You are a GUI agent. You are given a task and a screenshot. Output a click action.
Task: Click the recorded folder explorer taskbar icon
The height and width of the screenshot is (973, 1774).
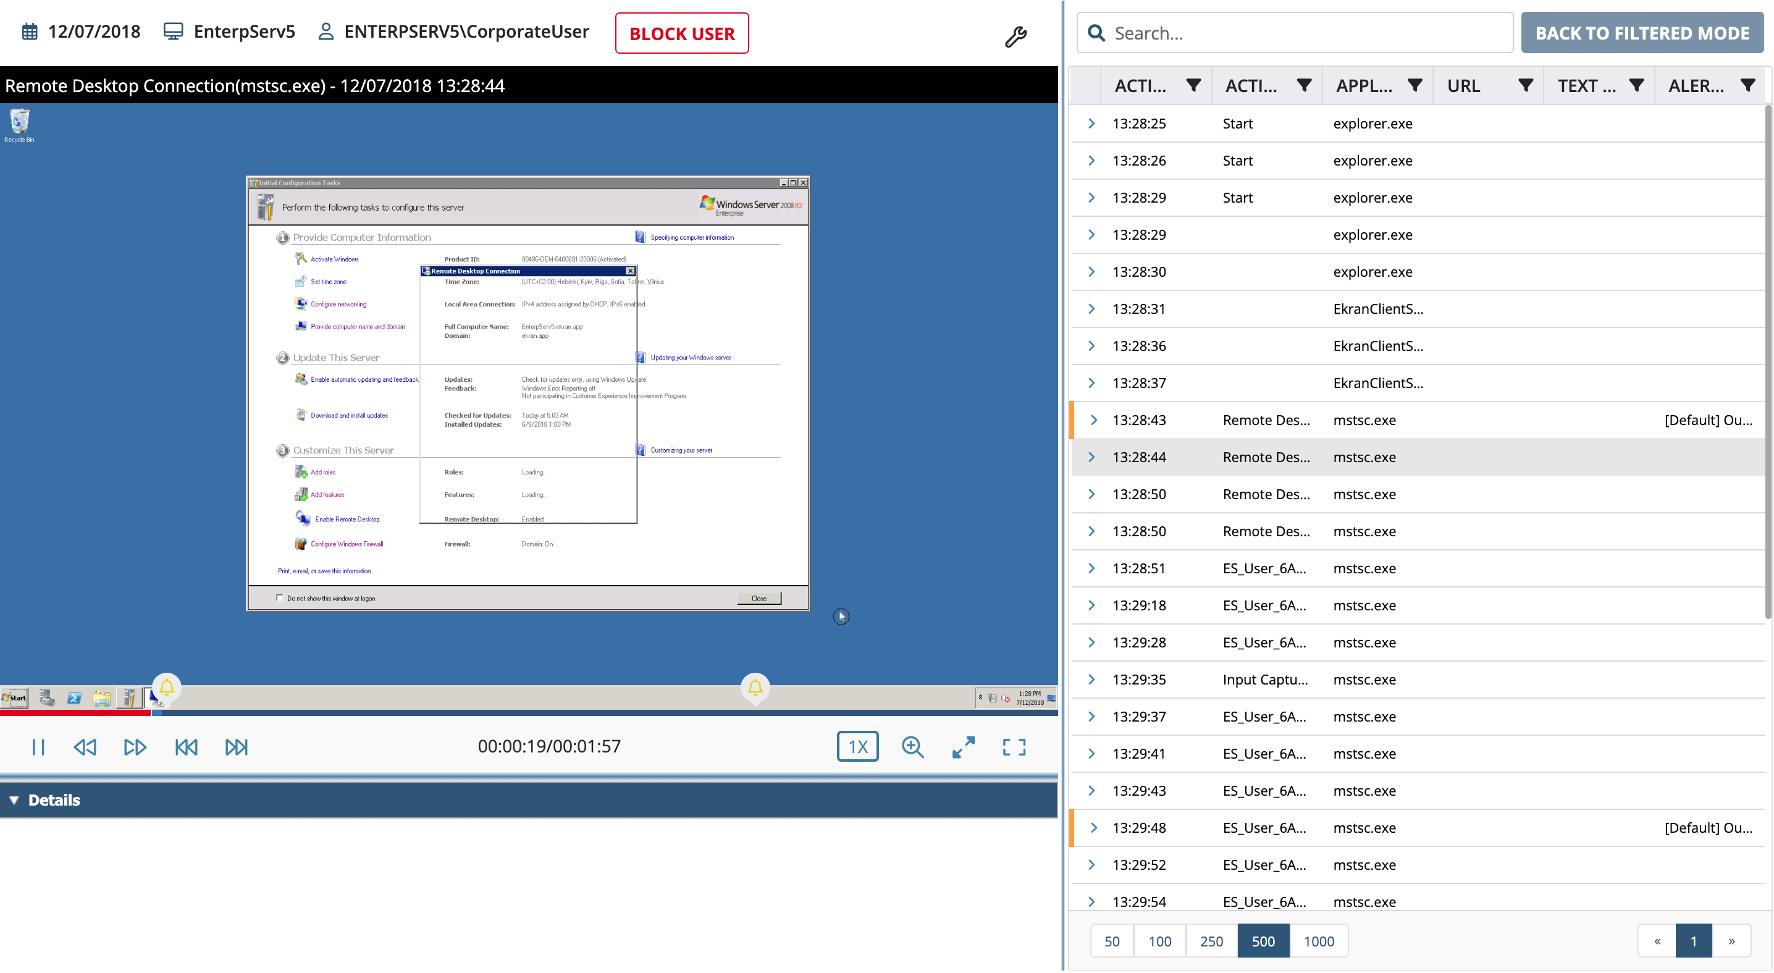(102, 698)
